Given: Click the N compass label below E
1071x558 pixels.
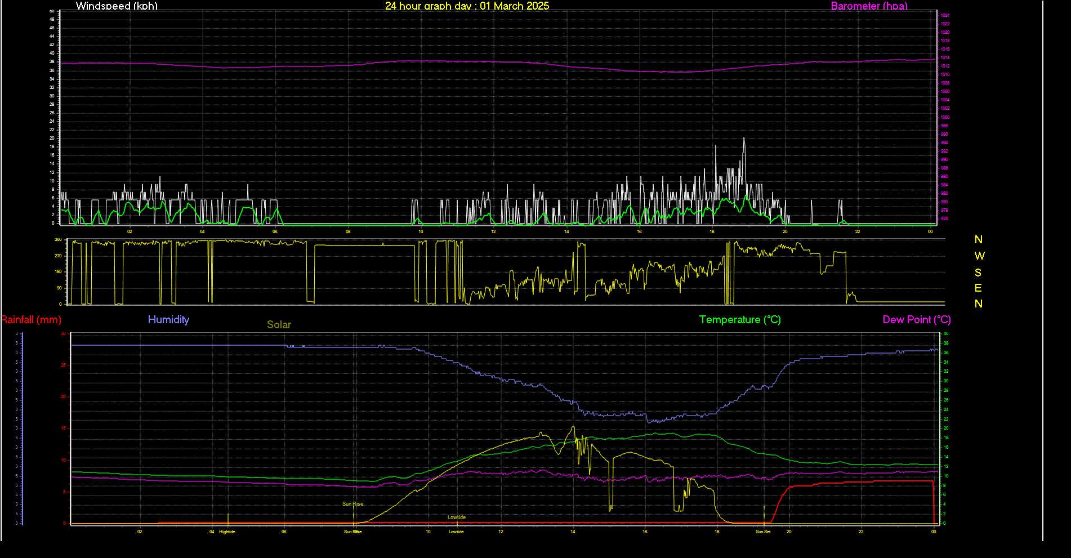Looking at the screenshot, I should point(979,304).
